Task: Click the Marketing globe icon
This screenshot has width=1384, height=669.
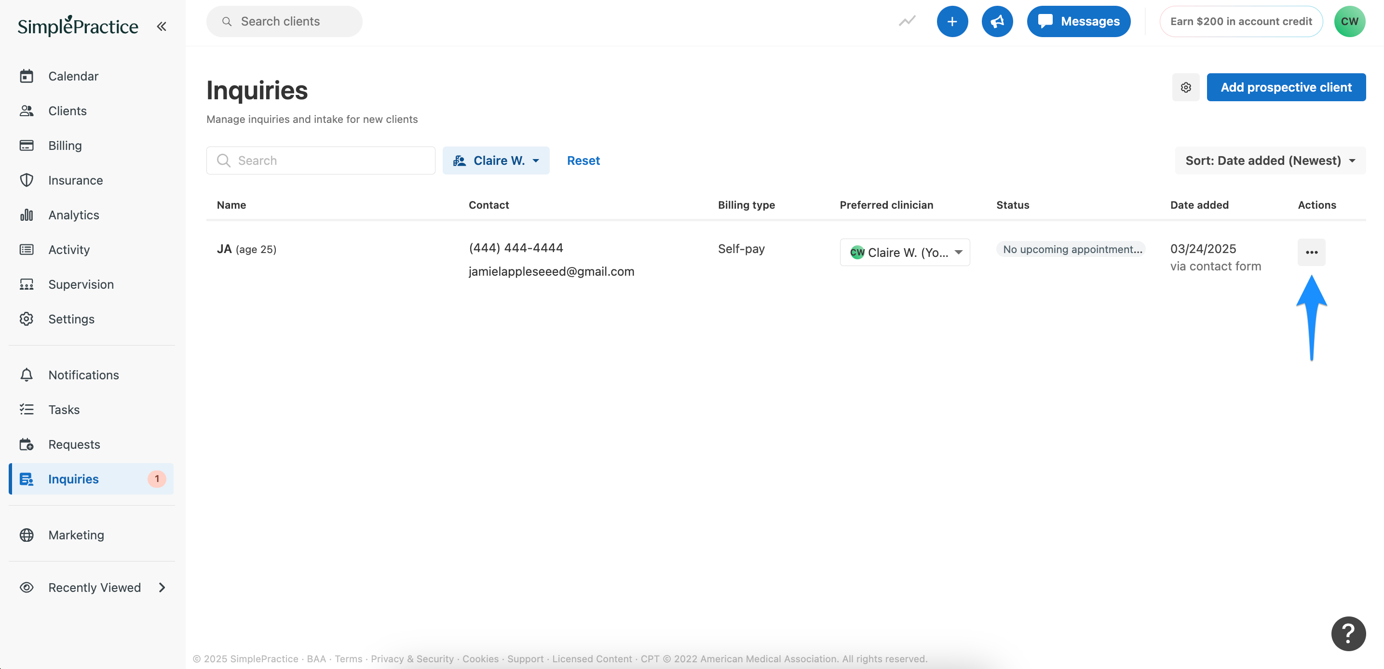Action: point(27,535)
